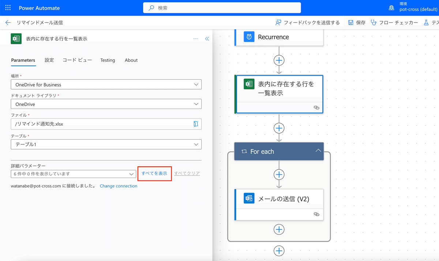Click the メールの送信 (V2) card title
The image size is (439, 261).
pyautogui.click(x=284, y=199)
